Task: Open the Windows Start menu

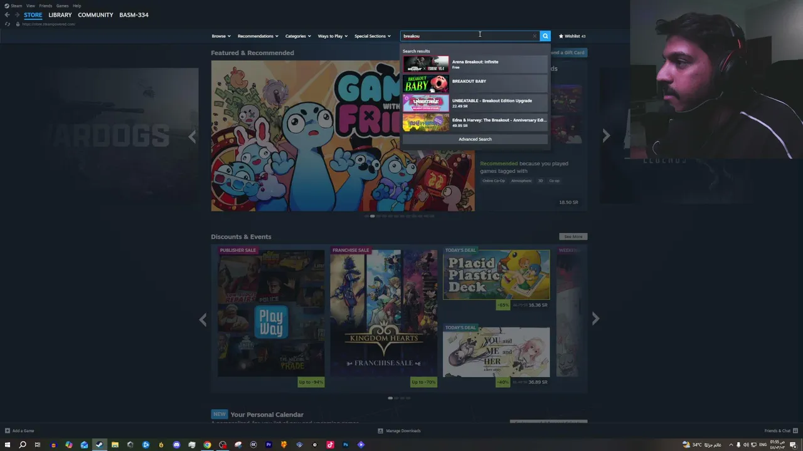Action: click(8, 445)
